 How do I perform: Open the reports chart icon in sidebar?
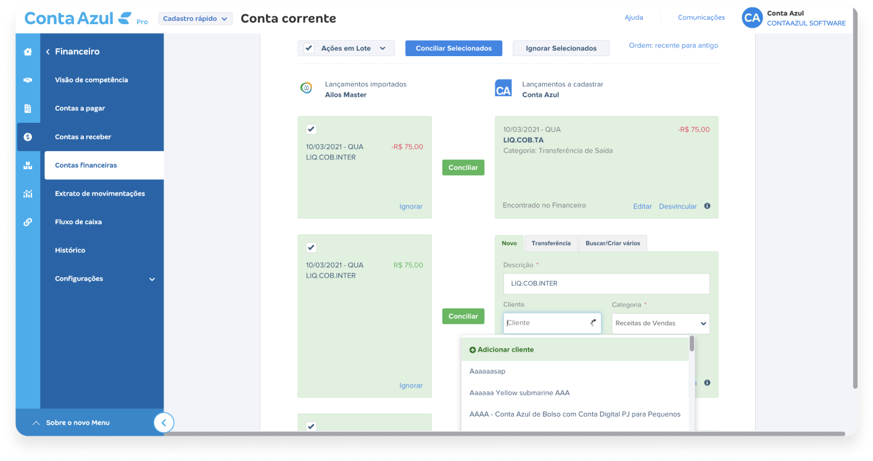coord(28,194)
